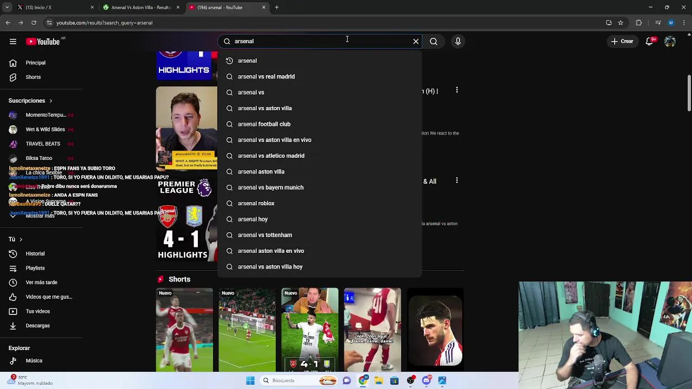This screenshot has width=692, height=389.
Task: Expand the Suscripciones section chevron
Action: (x=51, y=100)
